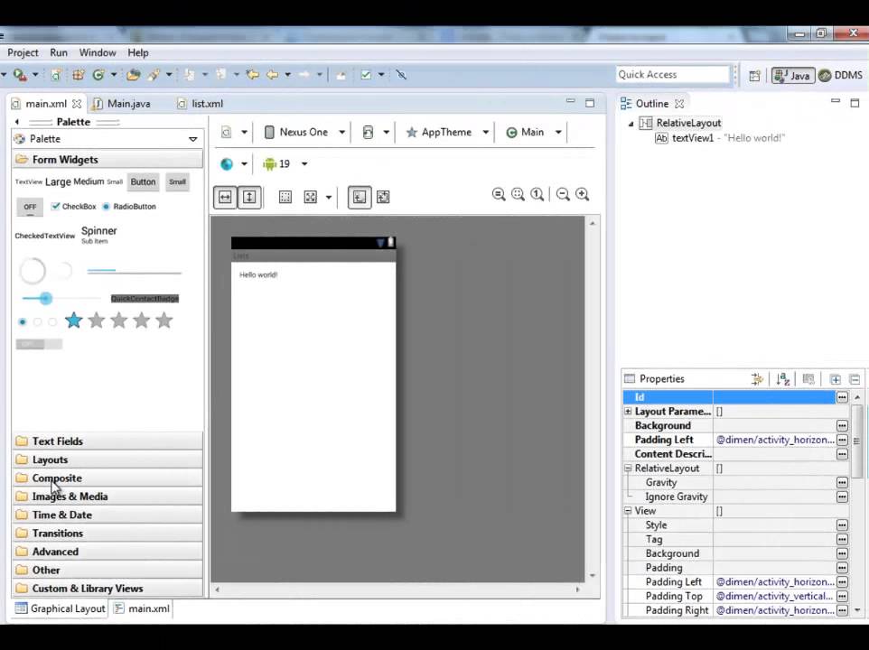The height and width of the screenshot is (650, 869).
Task: Open the Palette options dropdown arrow
Action: pos(193,139)
